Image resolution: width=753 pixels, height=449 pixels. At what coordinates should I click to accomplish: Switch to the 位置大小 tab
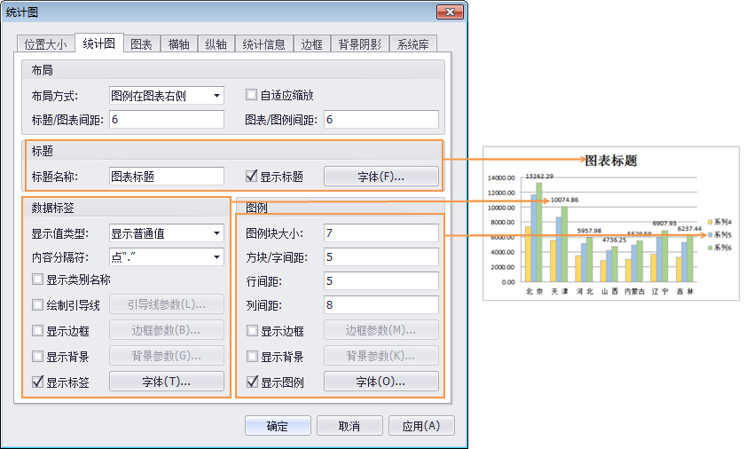[x=45, y=44]
